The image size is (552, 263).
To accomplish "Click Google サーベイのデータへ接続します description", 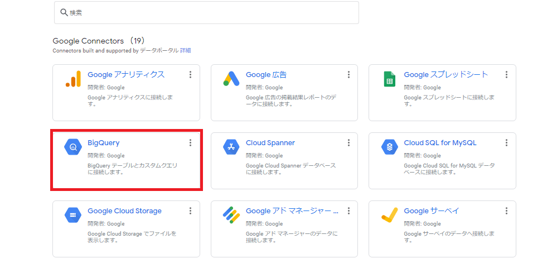I will tap(449, 237).
